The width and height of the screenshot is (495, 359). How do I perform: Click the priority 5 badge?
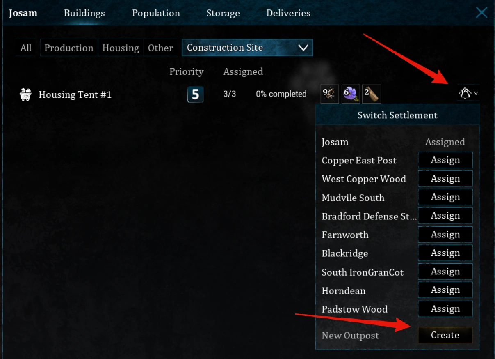[195, 94]
